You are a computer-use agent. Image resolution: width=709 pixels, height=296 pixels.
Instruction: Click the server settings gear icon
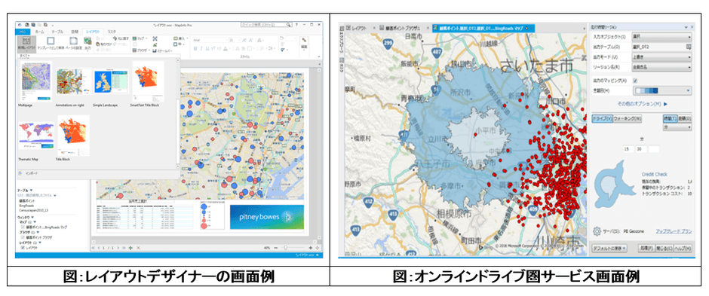(x=597, y=231)
